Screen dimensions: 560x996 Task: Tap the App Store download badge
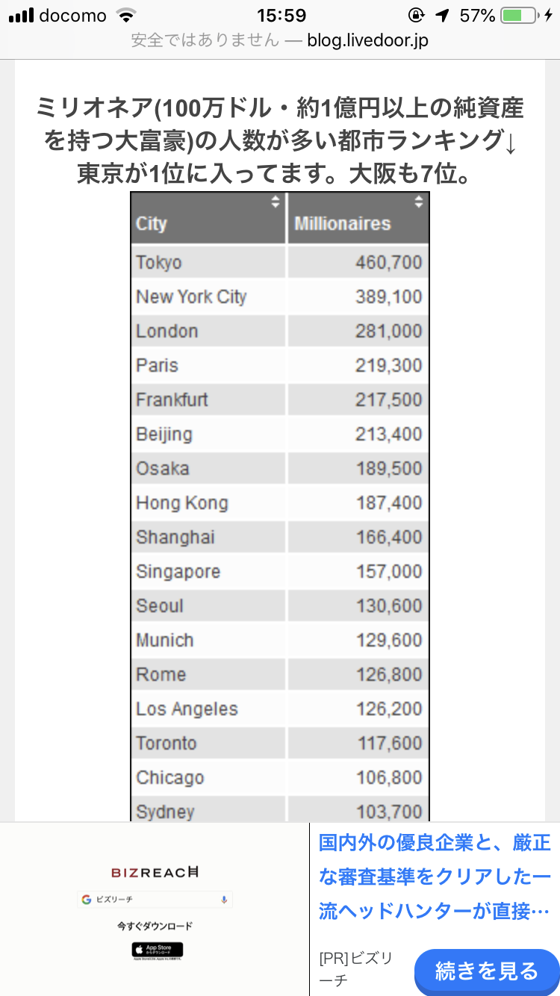click(x=157, y=950)
